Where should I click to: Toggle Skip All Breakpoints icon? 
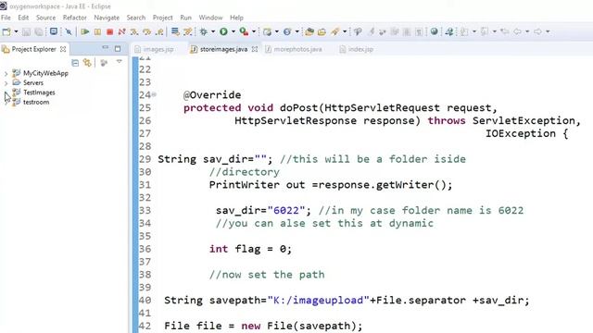click(x=69, y=31)
